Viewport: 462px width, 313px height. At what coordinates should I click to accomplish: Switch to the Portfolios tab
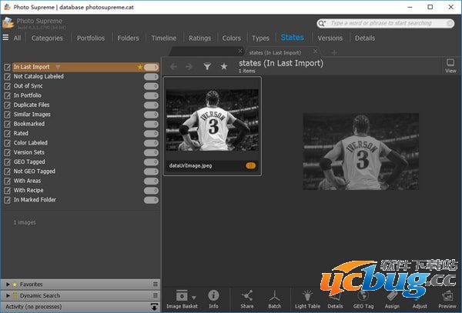pos(91,38)
